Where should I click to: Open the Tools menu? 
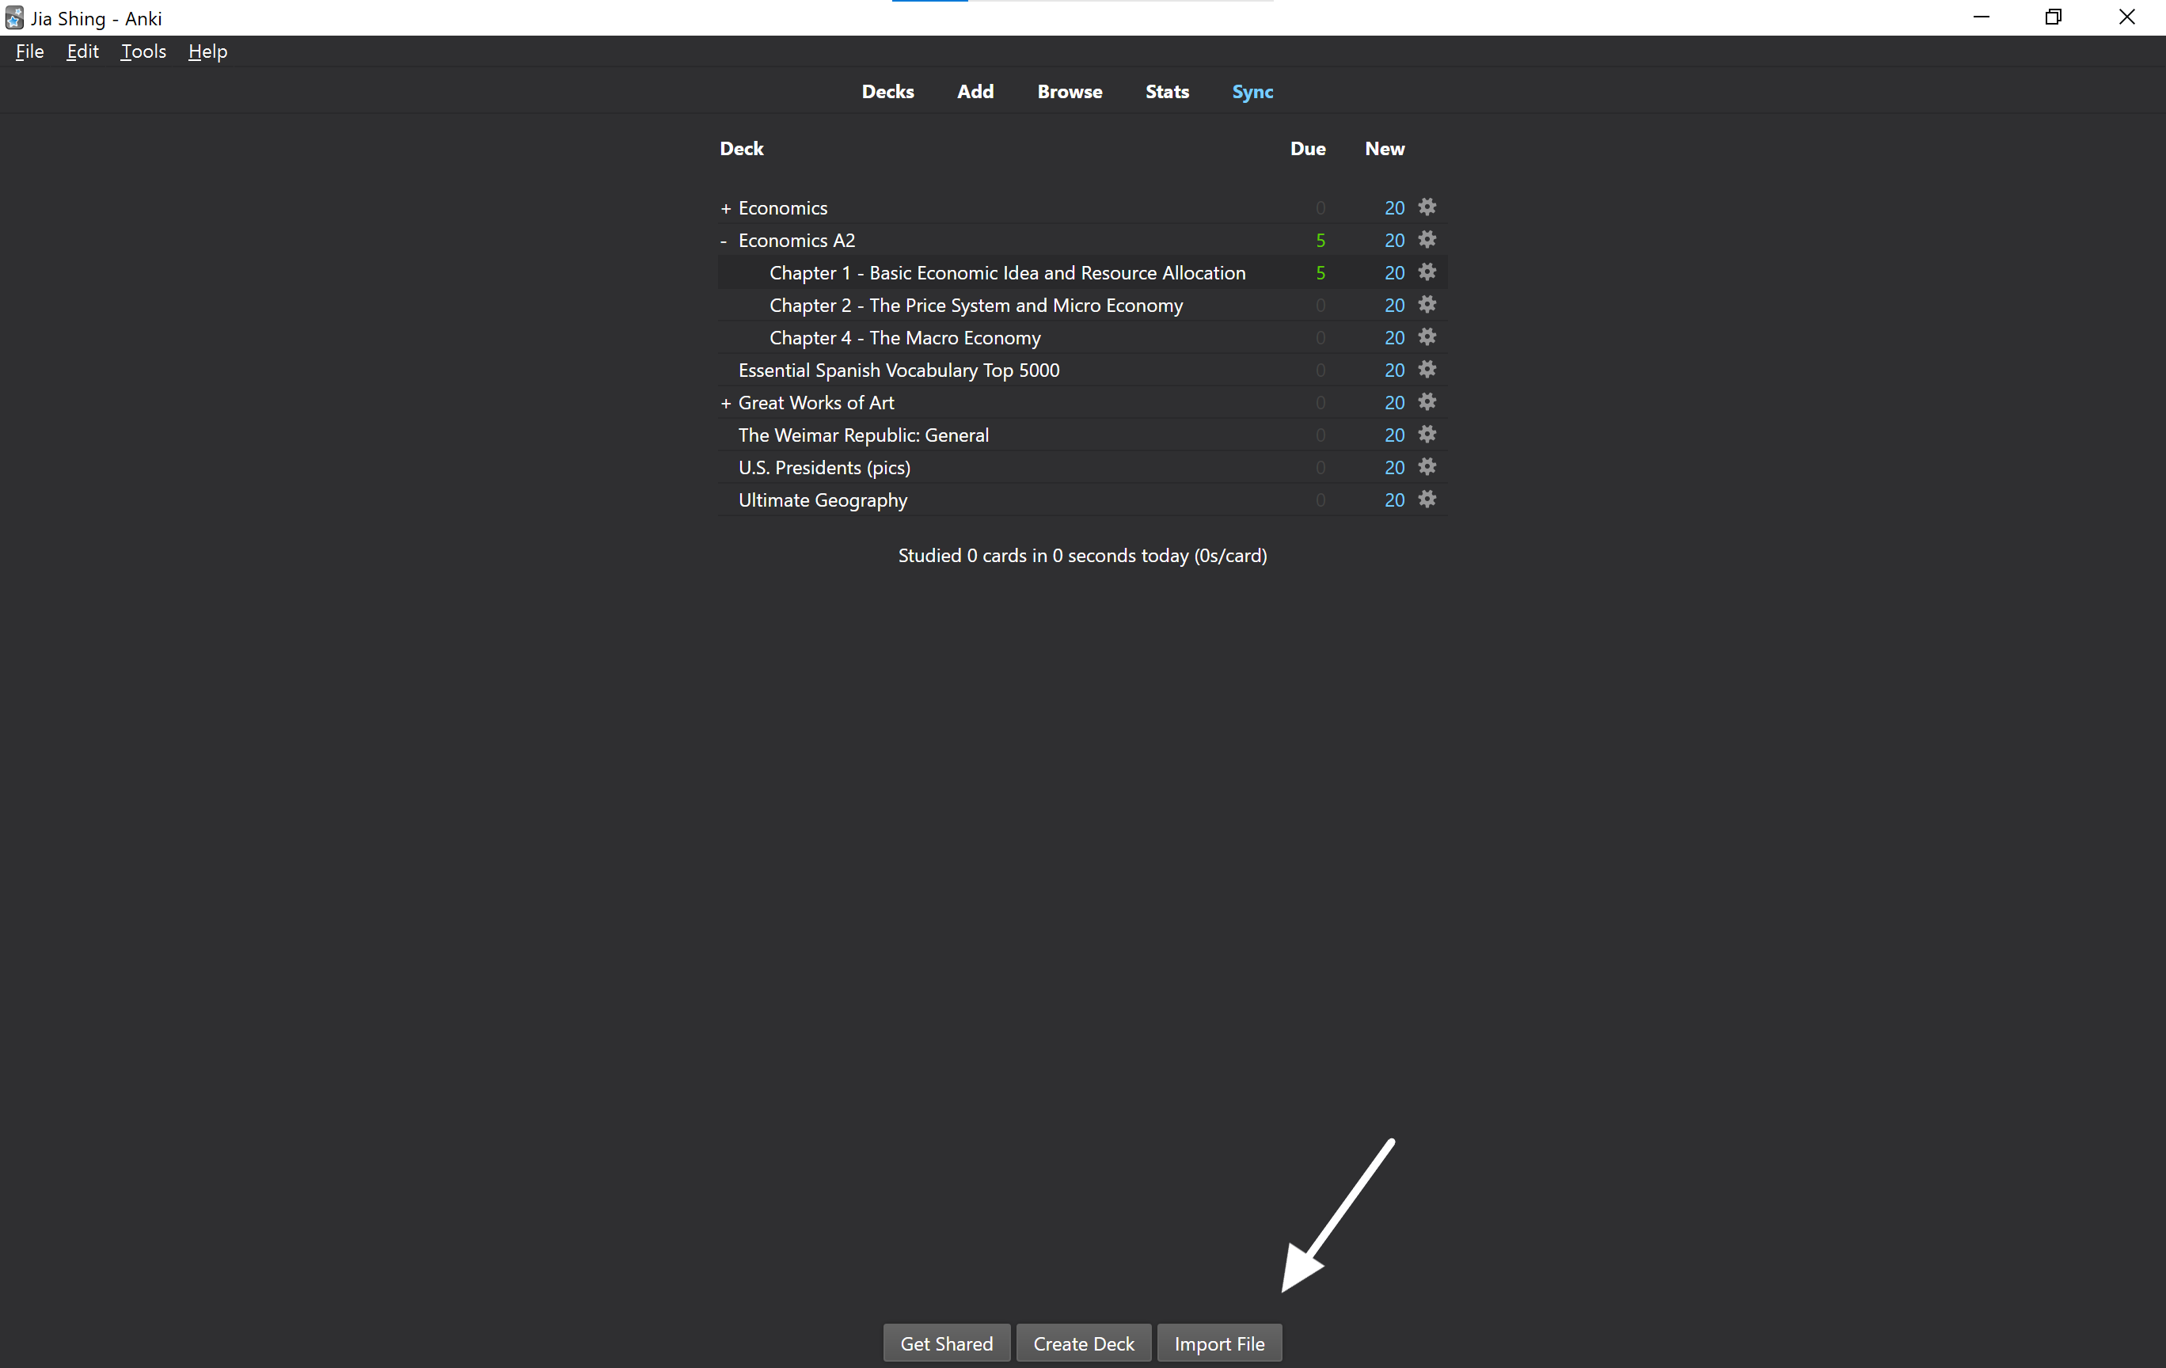pyautogui.click(x=143, y=51)
